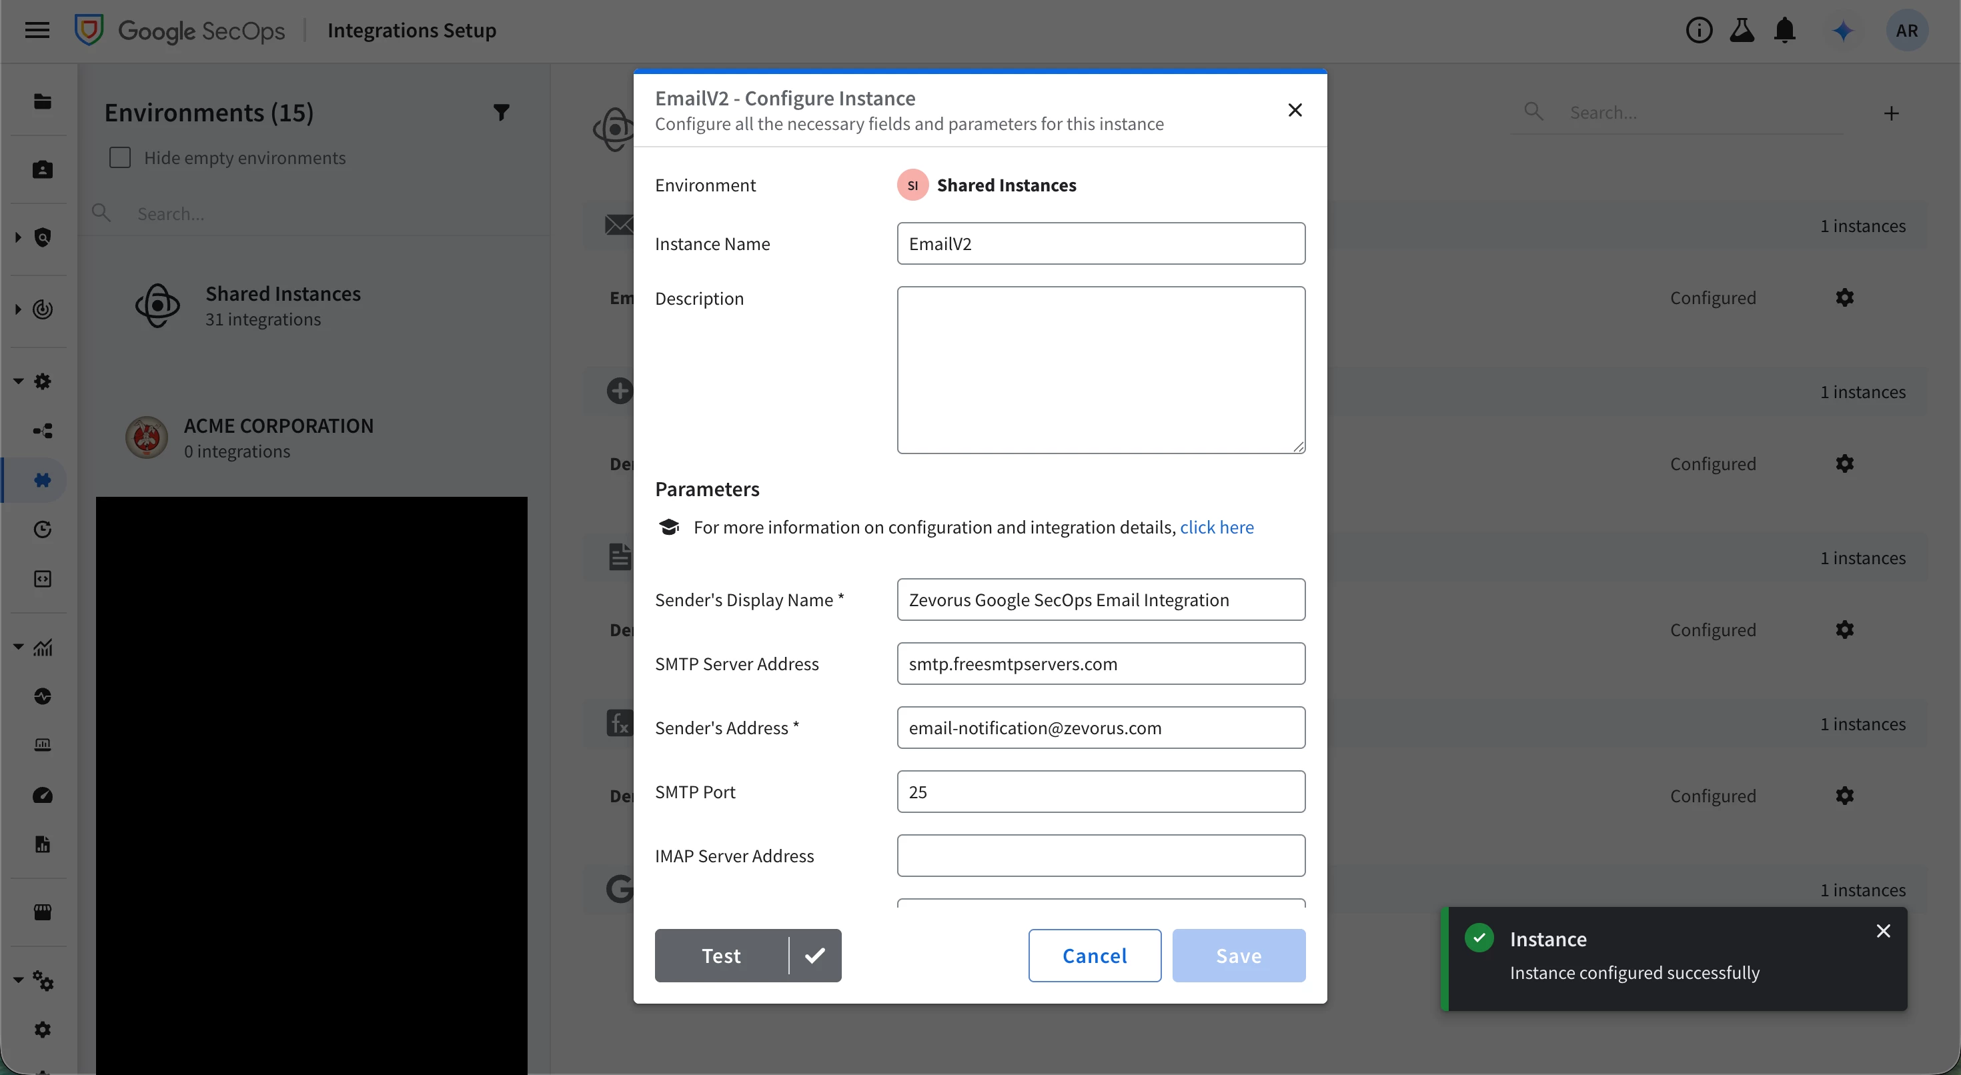Open the monitor screen icon in sidebar
This screenshot has width=1961, height=1075.
[x=43, y=745]
